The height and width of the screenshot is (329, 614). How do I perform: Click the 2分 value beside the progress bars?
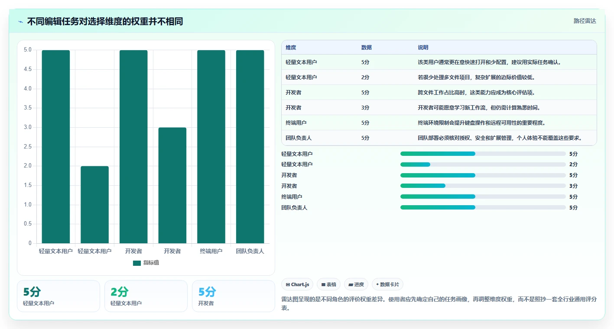pos(573,164)
